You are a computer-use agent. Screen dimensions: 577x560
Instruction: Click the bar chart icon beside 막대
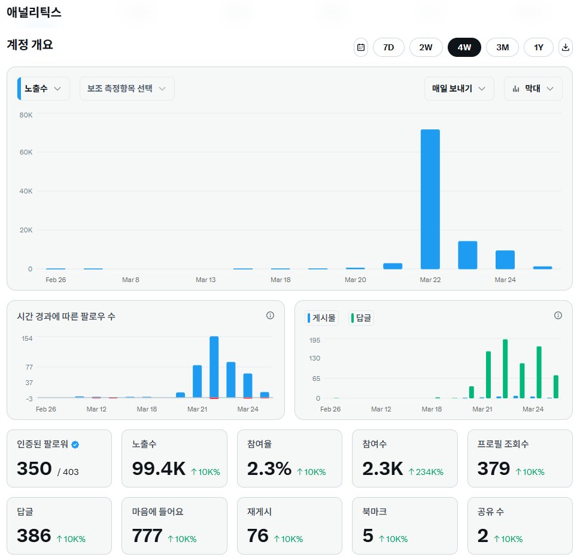tap(516, 89)
